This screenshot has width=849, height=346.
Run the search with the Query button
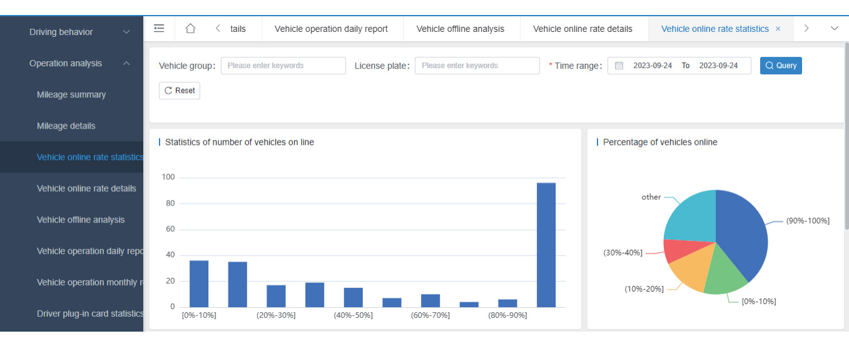[781, 66]
